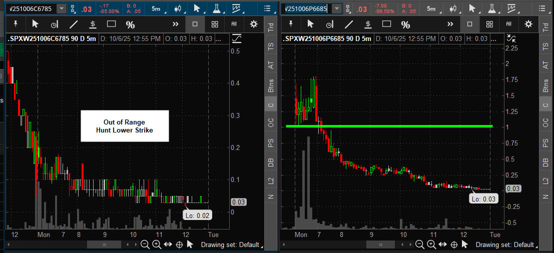
Task: Toggle the All button on right chart
Action: 509,24
